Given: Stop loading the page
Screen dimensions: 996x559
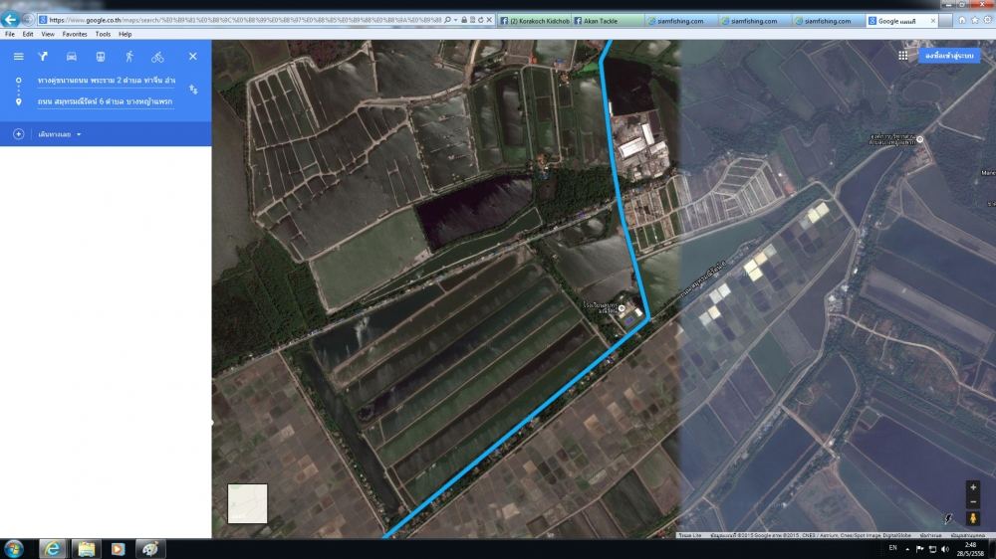Looking at the screenshot, I should (489, 20).
